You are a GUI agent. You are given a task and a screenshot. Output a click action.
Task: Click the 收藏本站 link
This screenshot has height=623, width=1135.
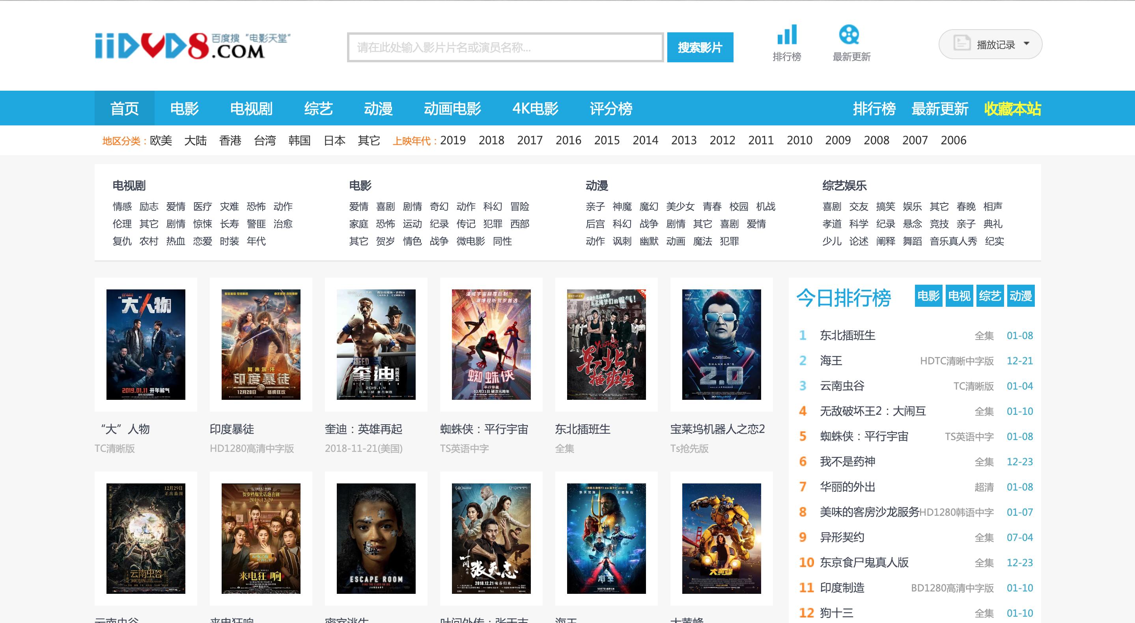(x=1014, y=108)
